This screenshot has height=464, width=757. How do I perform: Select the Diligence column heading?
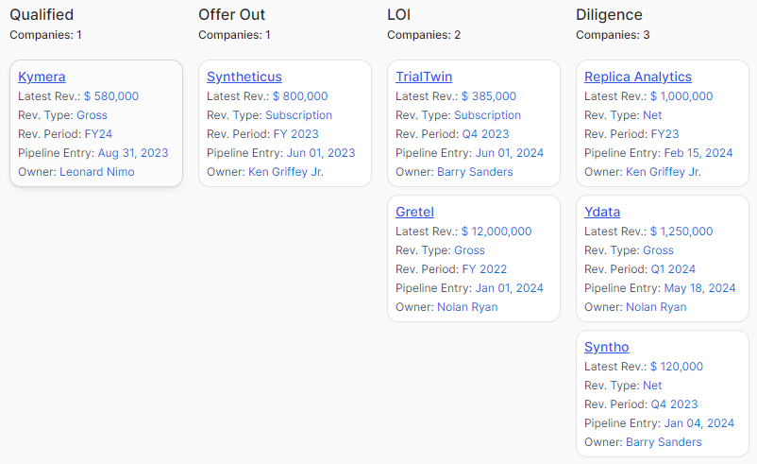tap(609, 15)
